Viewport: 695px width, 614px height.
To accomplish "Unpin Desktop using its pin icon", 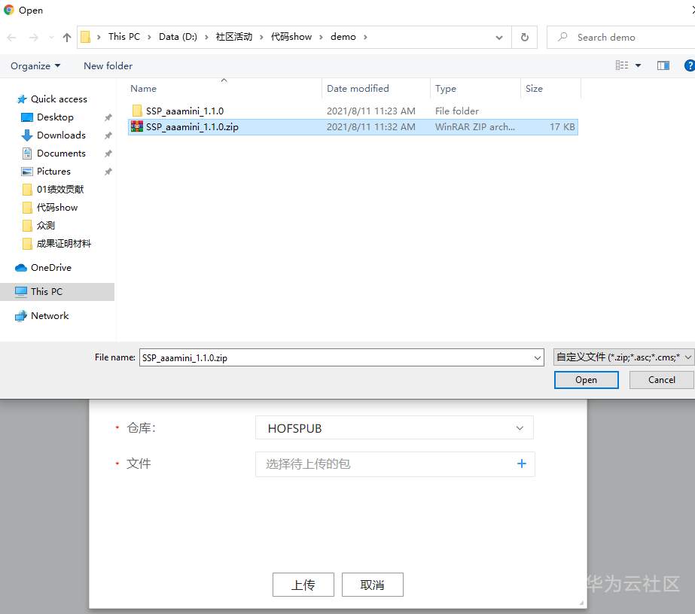I will tap(108, 117).
